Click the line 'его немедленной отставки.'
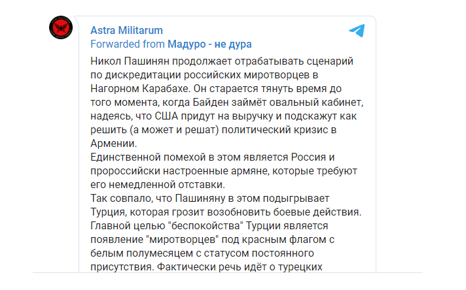The width and height of the screenshot is (466, 290). click(x=158, y=185)
